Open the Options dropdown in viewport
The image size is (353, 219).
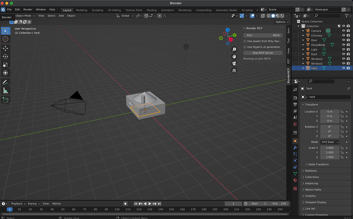tap(282, 22)
